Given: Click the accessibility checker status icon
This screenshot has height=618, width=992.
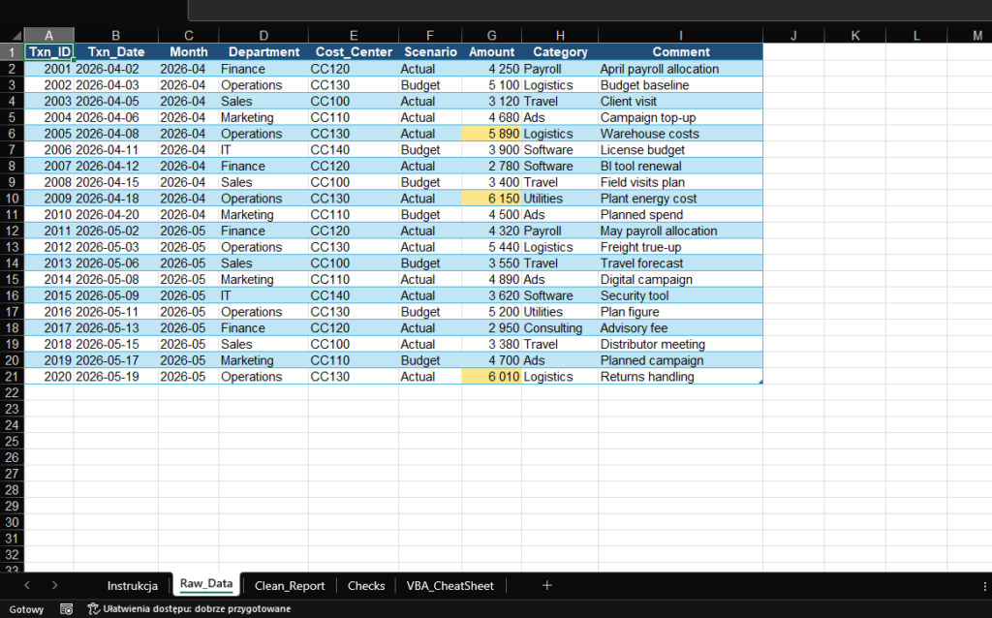Looking at the screenshot, I should (x=93, y=609).
